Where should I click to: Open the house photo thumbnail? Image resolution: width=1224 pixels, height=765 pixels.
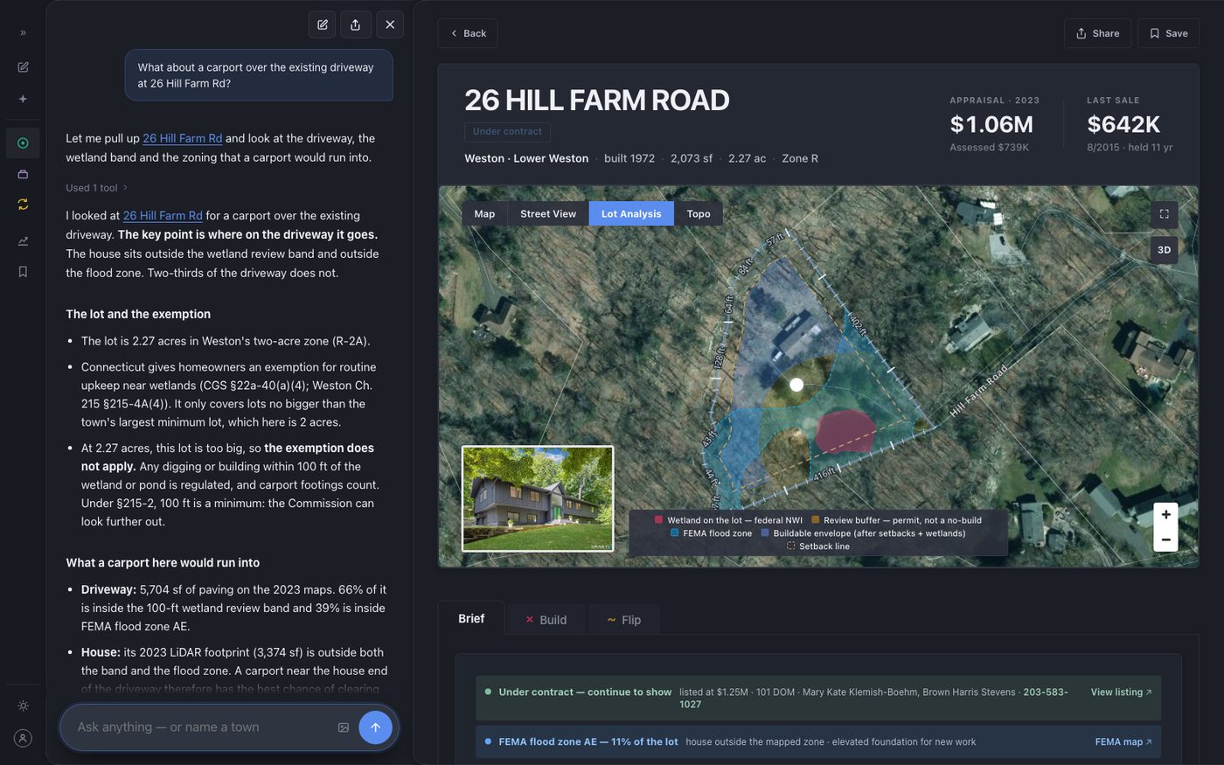click(538, 498)
